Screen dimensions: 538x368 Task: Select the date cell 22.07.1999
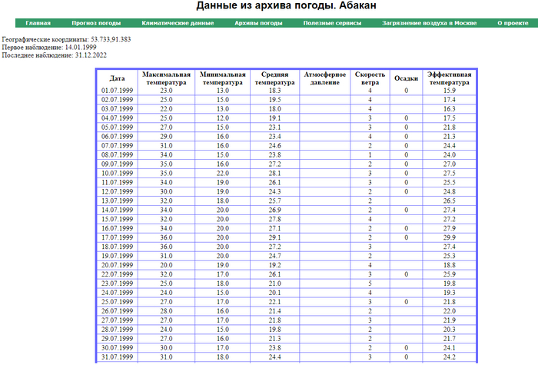coord(117,274)
